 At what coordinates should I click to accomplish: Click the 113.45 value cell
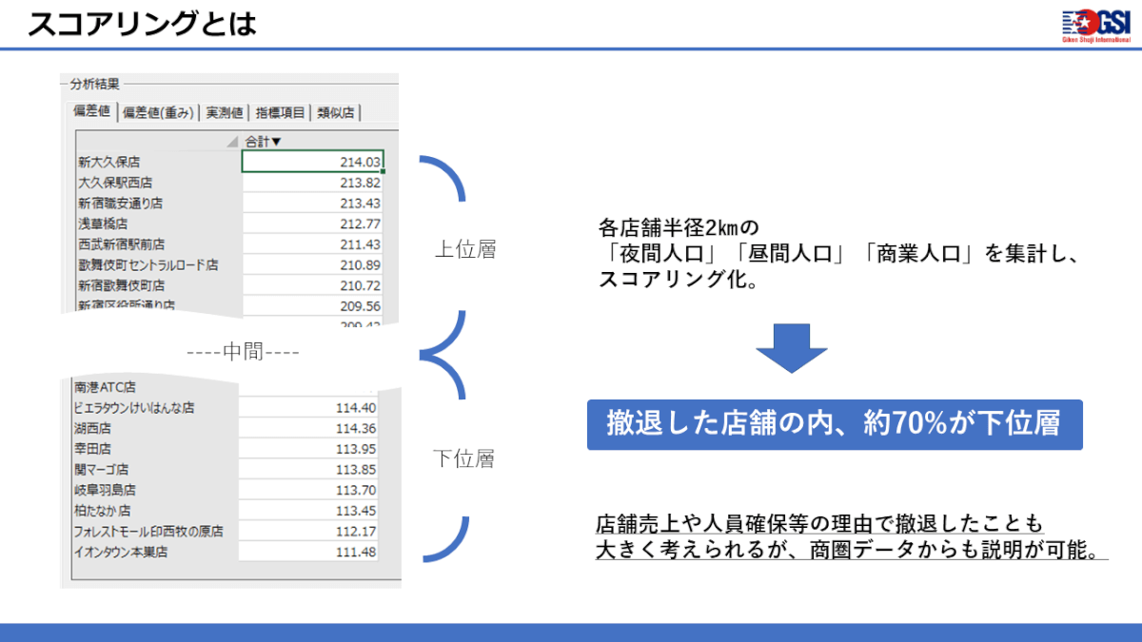309,510
